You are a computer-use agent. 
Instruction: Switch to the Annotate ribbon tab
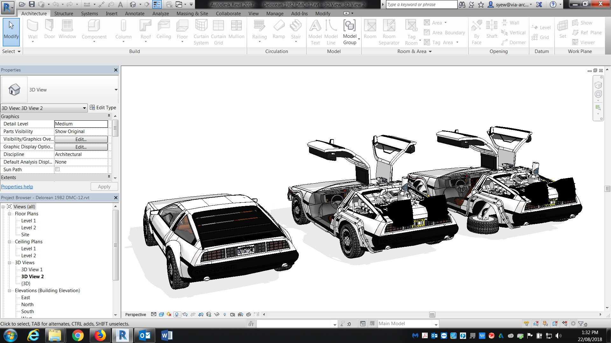(135, 14)
